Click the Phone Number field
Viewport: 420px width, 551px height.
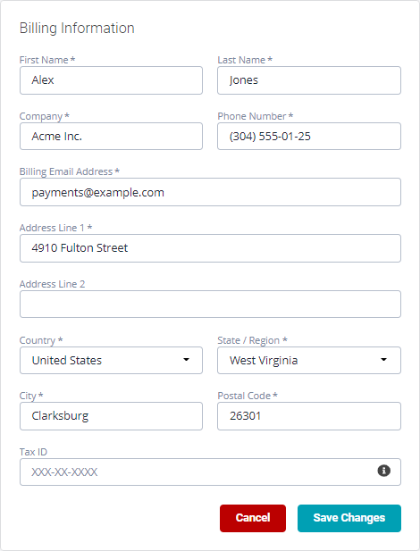(309, 136)
